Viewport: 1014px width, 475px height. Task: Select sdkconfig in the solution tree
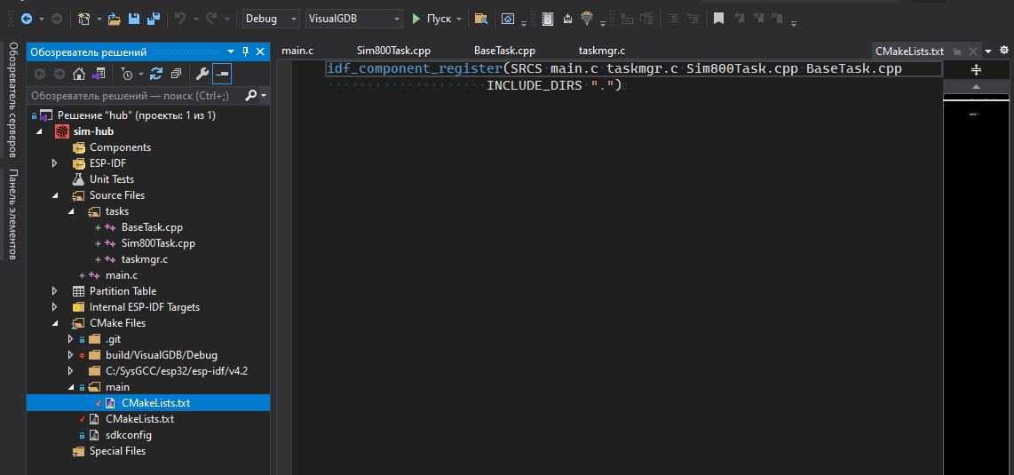click(128, 435)
